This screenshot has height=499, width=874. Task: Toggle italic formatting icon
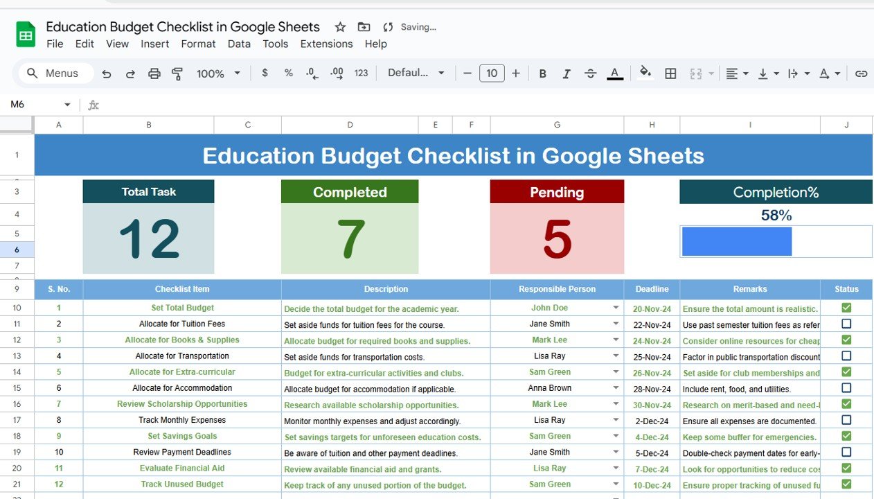point(567,73)
